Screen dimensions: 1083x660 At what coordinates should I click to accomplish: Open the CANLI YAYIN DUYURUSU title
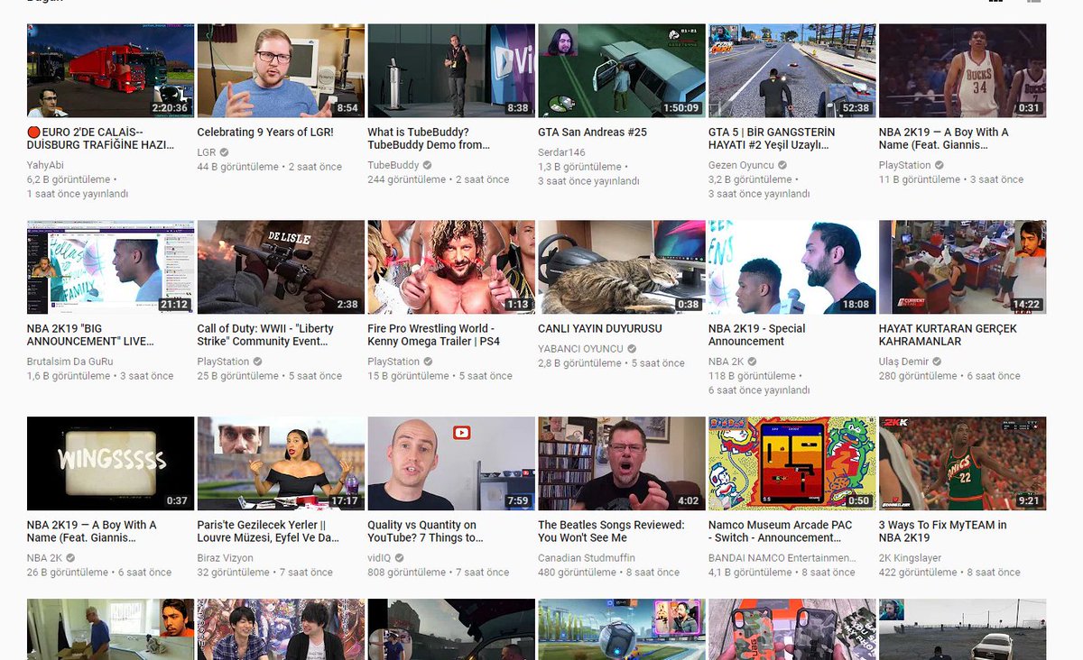pos(599,329)
